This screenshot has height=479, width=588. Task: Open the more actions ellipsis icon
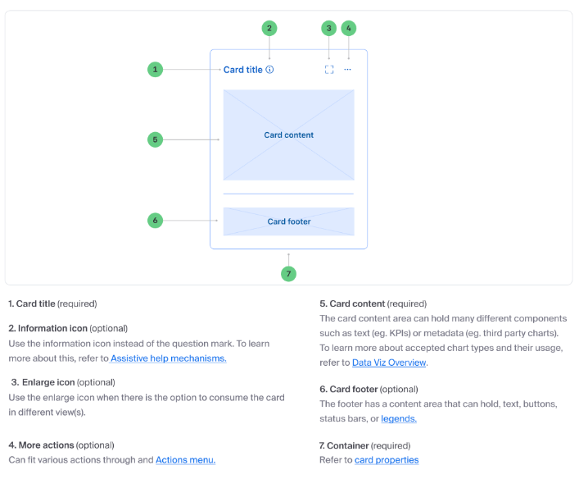348,70
